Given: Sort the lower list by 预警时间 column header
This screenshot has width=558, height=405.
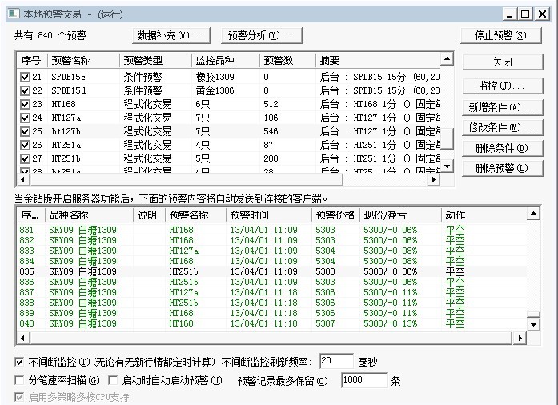Looking at the screenshot, I should pos(268,215).
